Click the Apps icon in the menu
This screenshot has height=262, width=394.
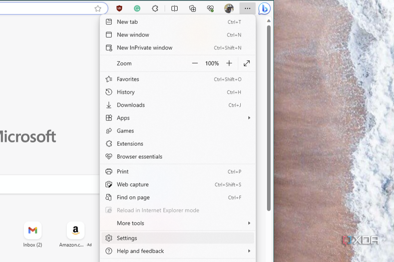click(x=109, y=118)
